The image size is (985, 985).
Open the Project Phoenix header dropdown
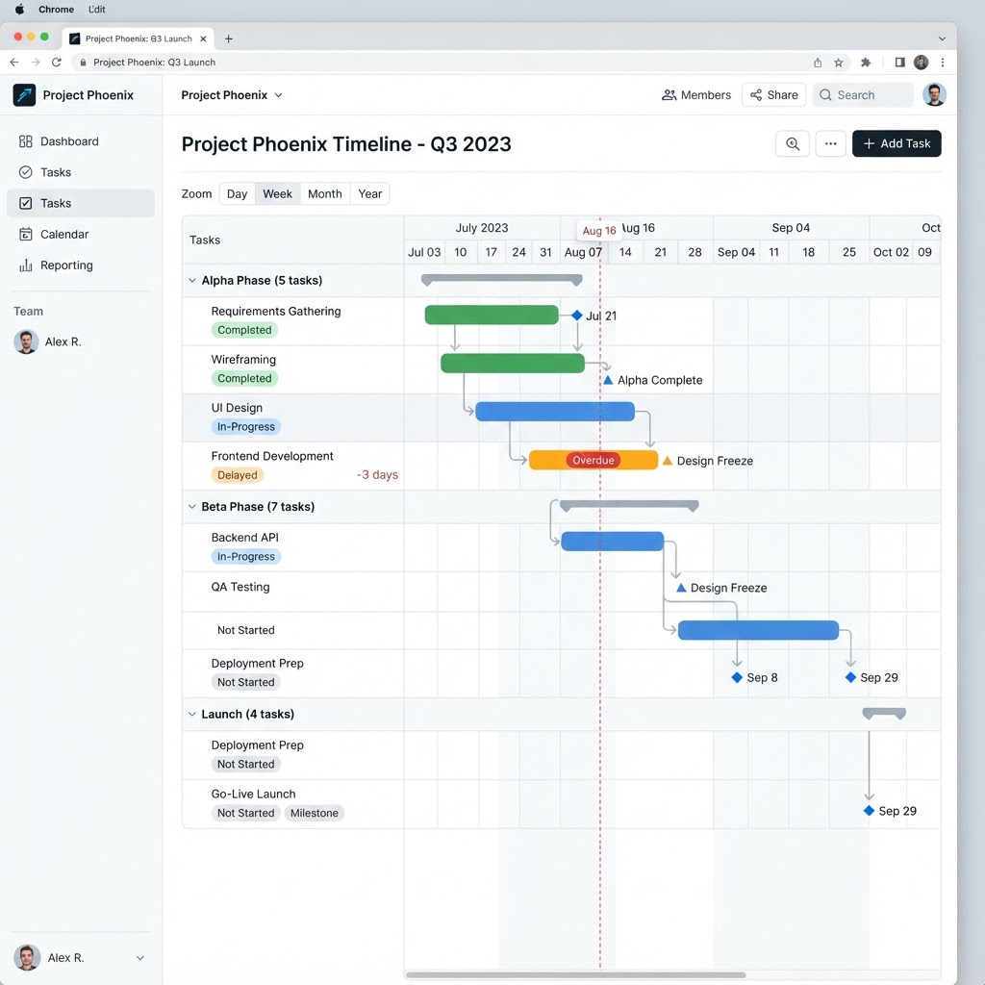click(x=231, y=95)
